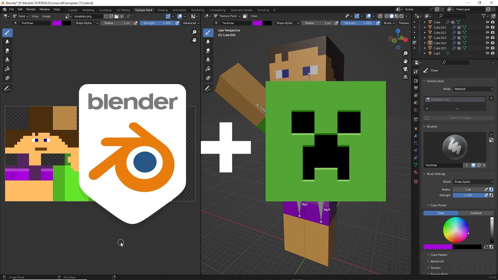Disable Cube.002 in renders via camera icon
Image resolution: width=498 pixels, height=280 pixels.
click(x=493, y=33)
